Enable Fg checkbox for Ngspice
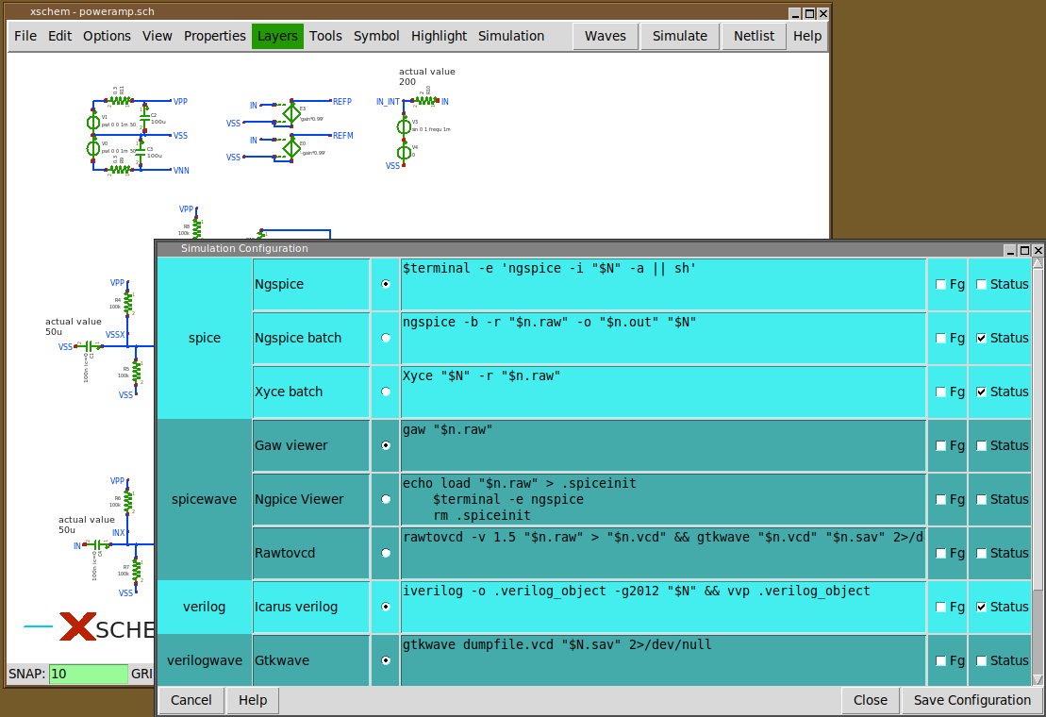 point(940,284)
